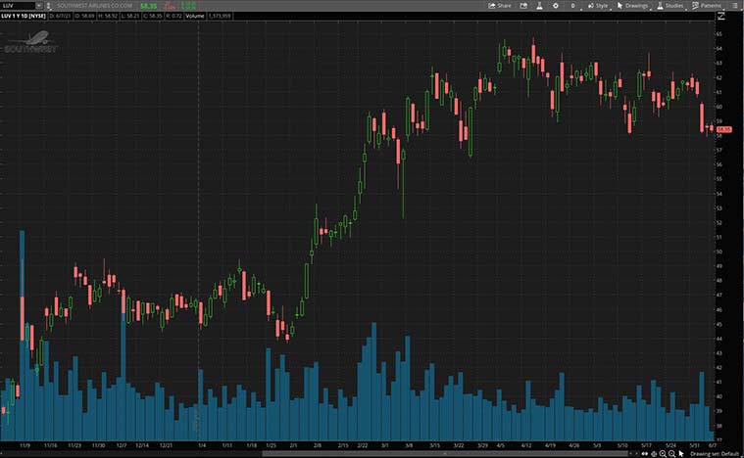The image size is (744, 458).
Task: Click the 12/7 date label on time axis
Action: coord(122,445)
